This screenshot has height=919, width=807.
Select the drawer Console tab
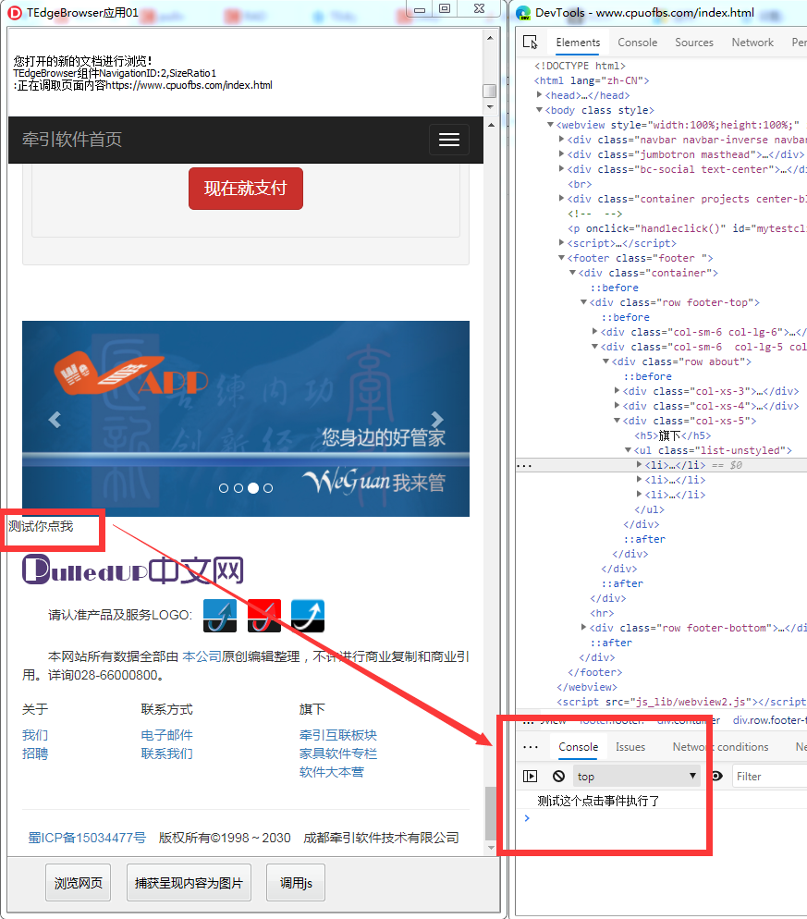tap(579, 747)
